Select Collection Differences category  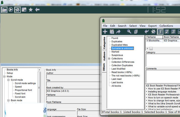pyautogui.click(x=123, y=62)
